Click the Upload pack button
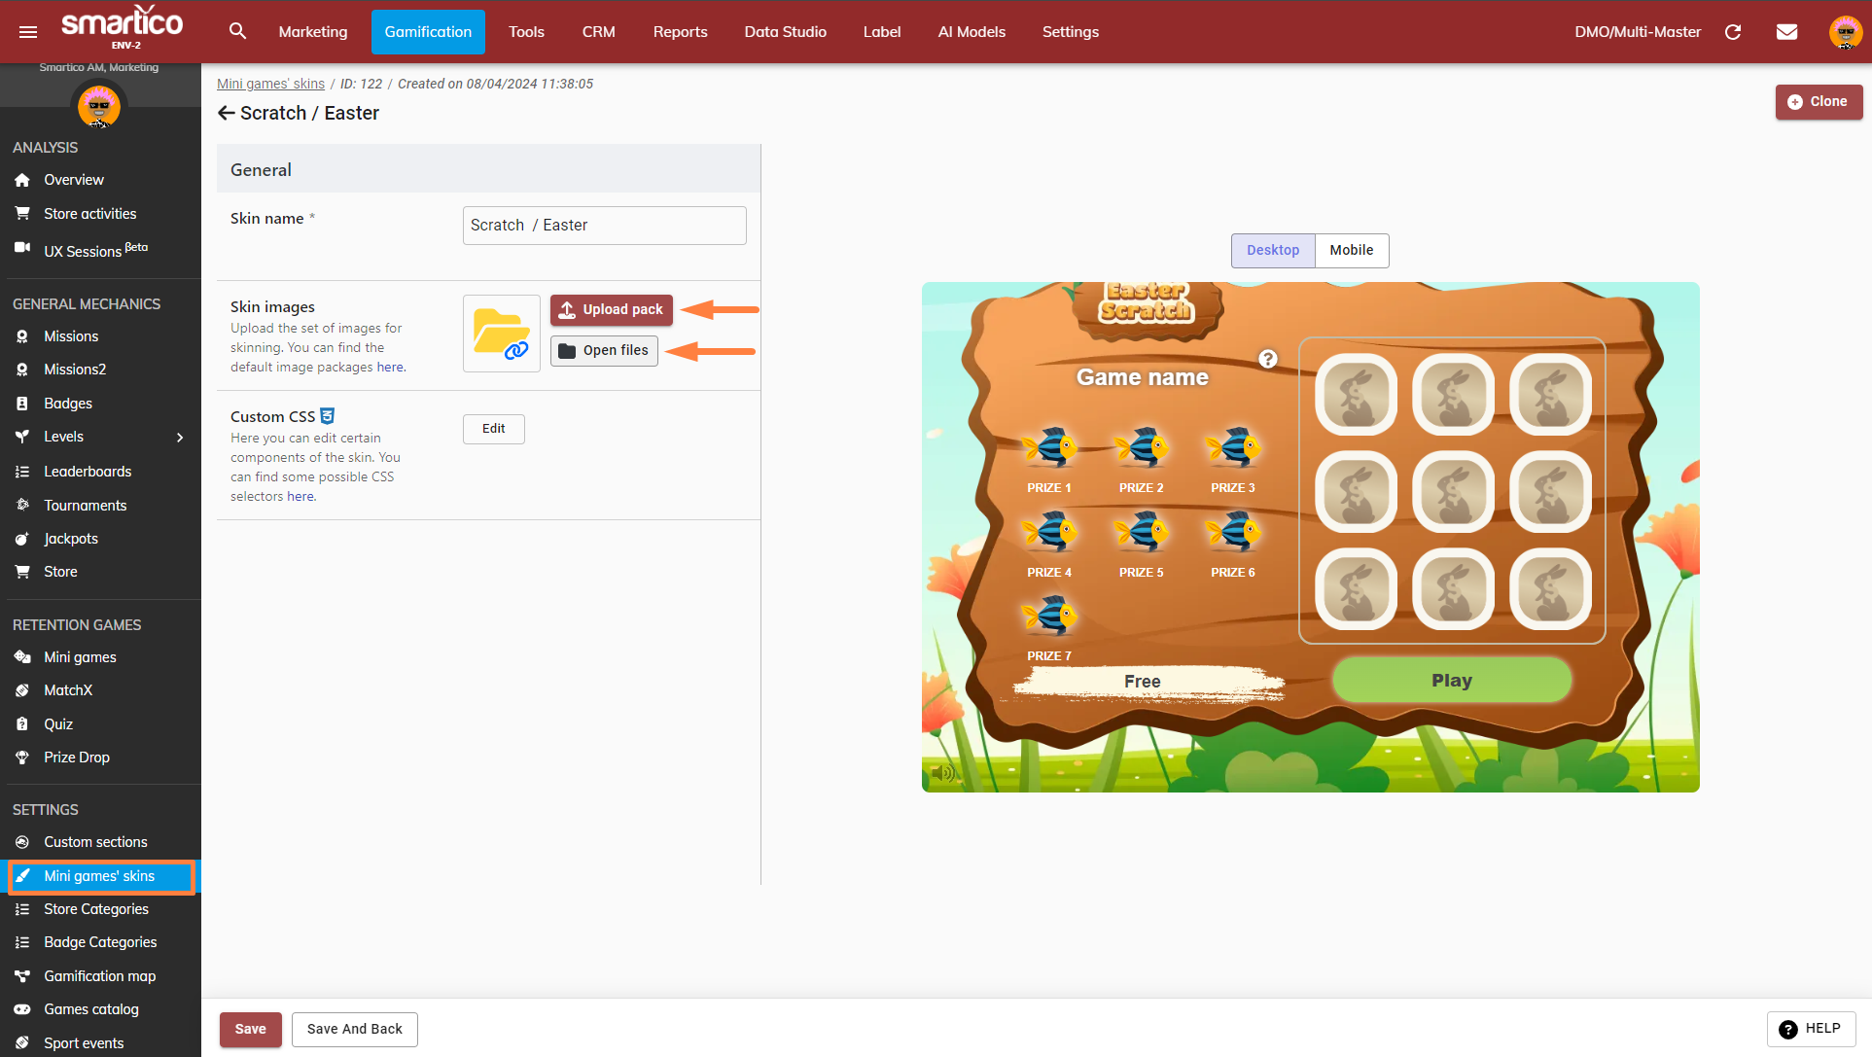The image size is (1872, 1057). click(x=611, y=310)
